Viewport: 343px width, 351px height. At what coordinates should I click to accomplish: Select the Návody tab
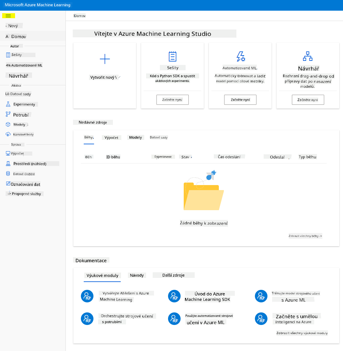[x=137, y=275]
